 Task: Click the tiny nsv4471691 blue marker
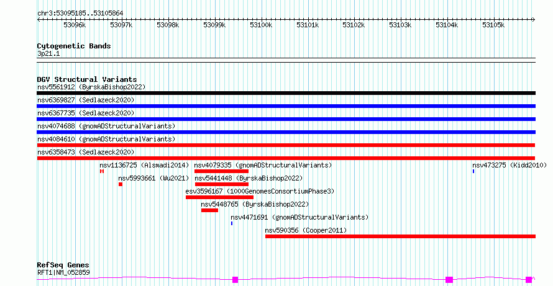point(232,223)
